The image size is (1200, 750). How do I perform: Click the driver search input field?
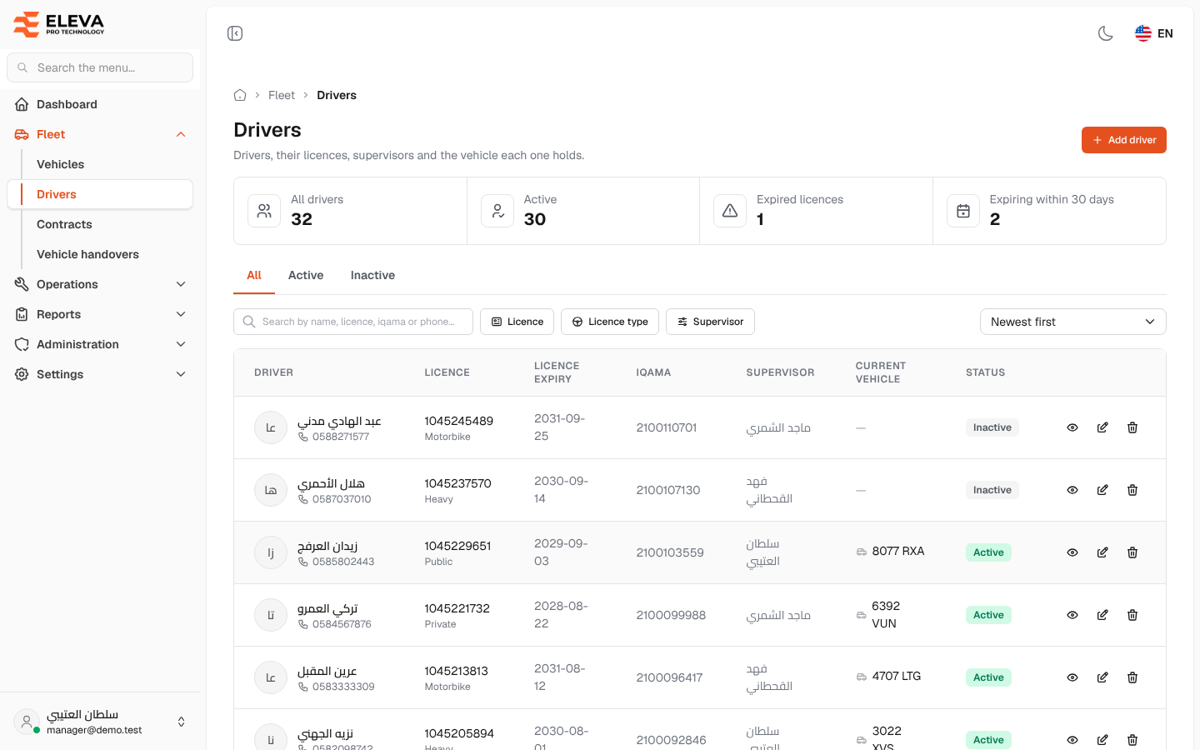pyautogui.click(x=353, y=322)
